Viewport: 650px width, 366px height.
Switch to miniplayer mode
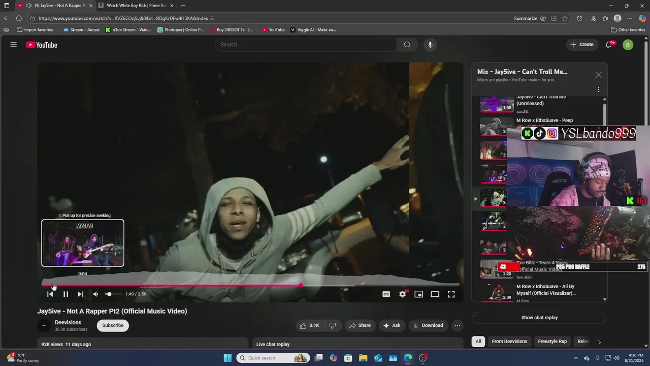click(418, 294)
